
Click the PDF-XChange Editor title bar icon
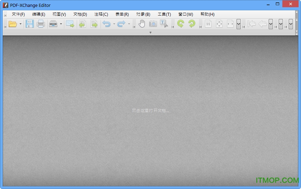[6, 5]
